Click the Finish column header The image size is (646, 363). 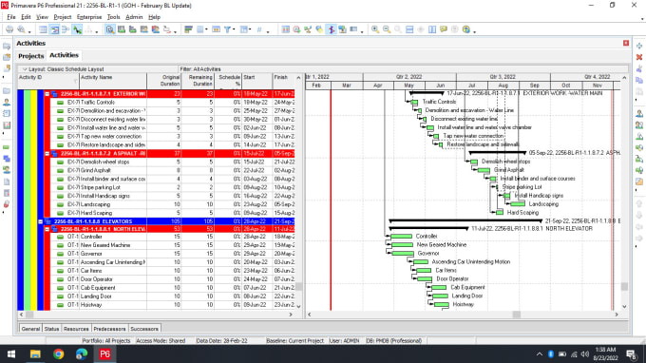click(x=283, y=81)
